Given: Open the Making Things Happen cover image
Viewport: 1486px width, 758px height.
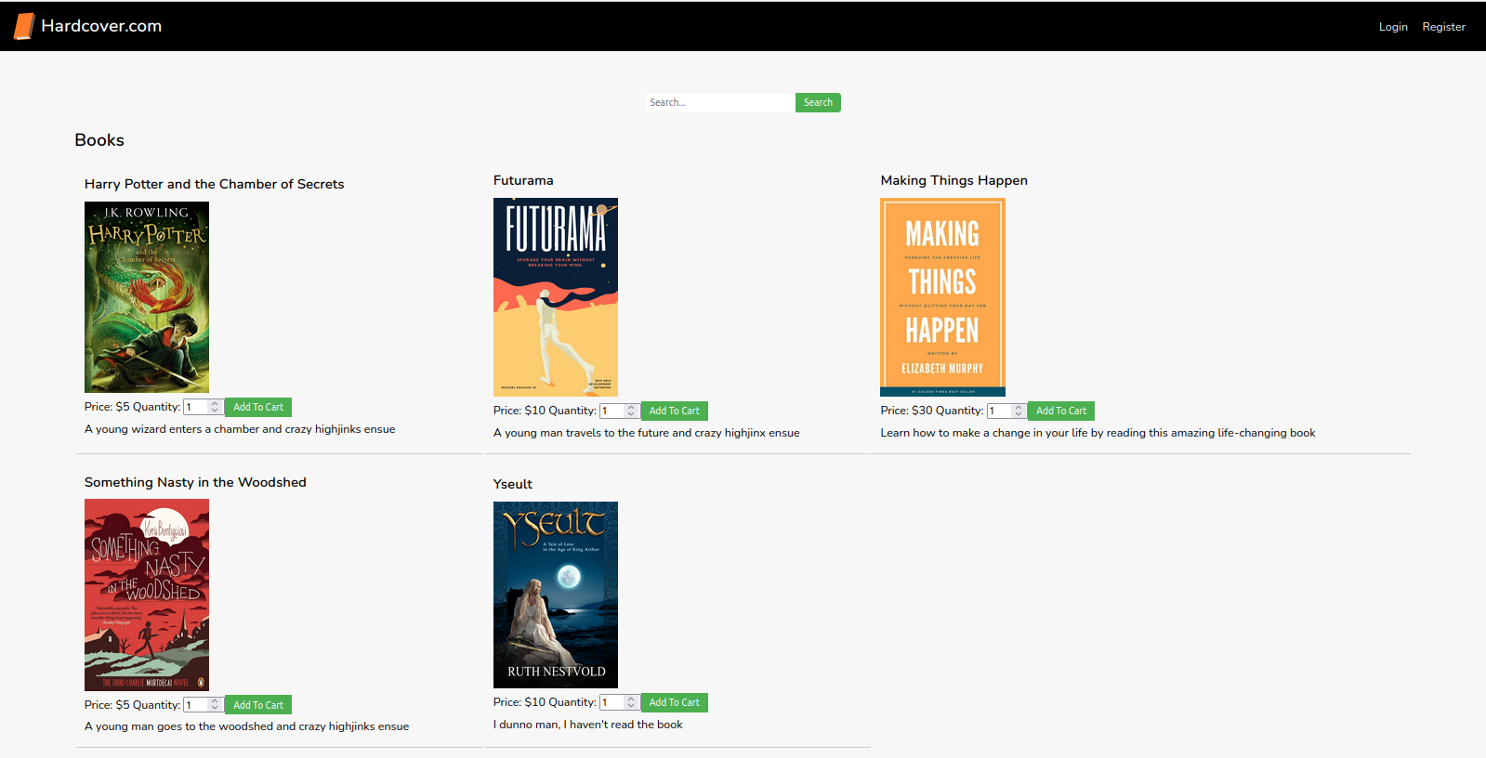Looking at the screenshot, I should click(x=942, y=297).
